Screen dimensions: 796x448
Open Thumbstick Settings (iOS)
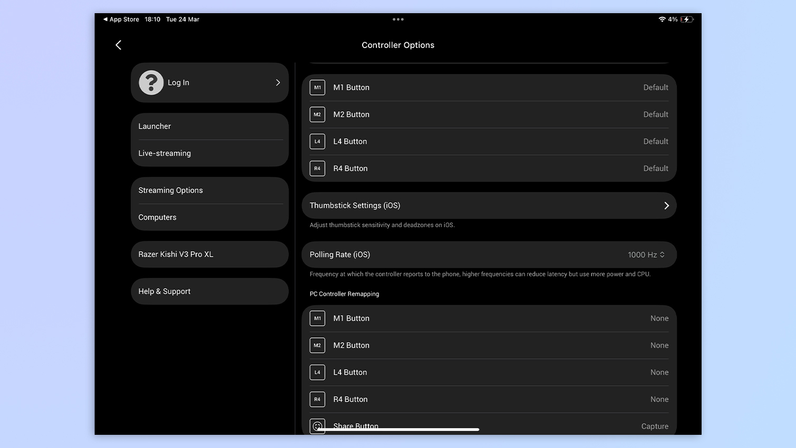(x=489, y=206)
